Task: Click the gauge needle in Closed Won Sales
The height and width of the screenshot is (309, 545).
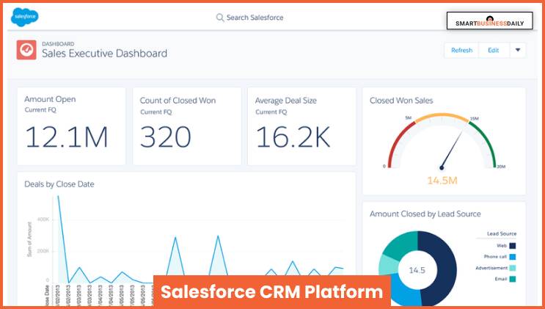Action: tap(453, 149)
